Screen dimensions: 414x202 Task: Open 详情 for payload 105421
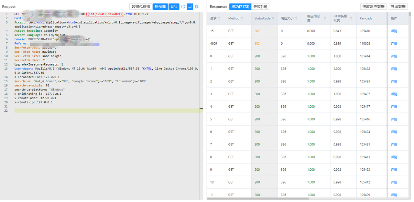click(x=394, y=144)
